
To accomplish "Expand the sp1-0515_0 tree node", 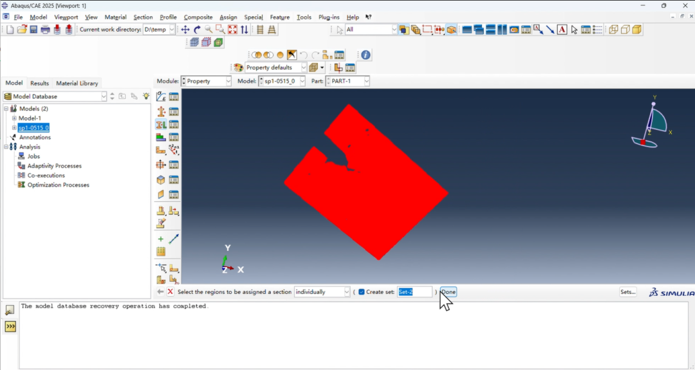I will [14, 127].
